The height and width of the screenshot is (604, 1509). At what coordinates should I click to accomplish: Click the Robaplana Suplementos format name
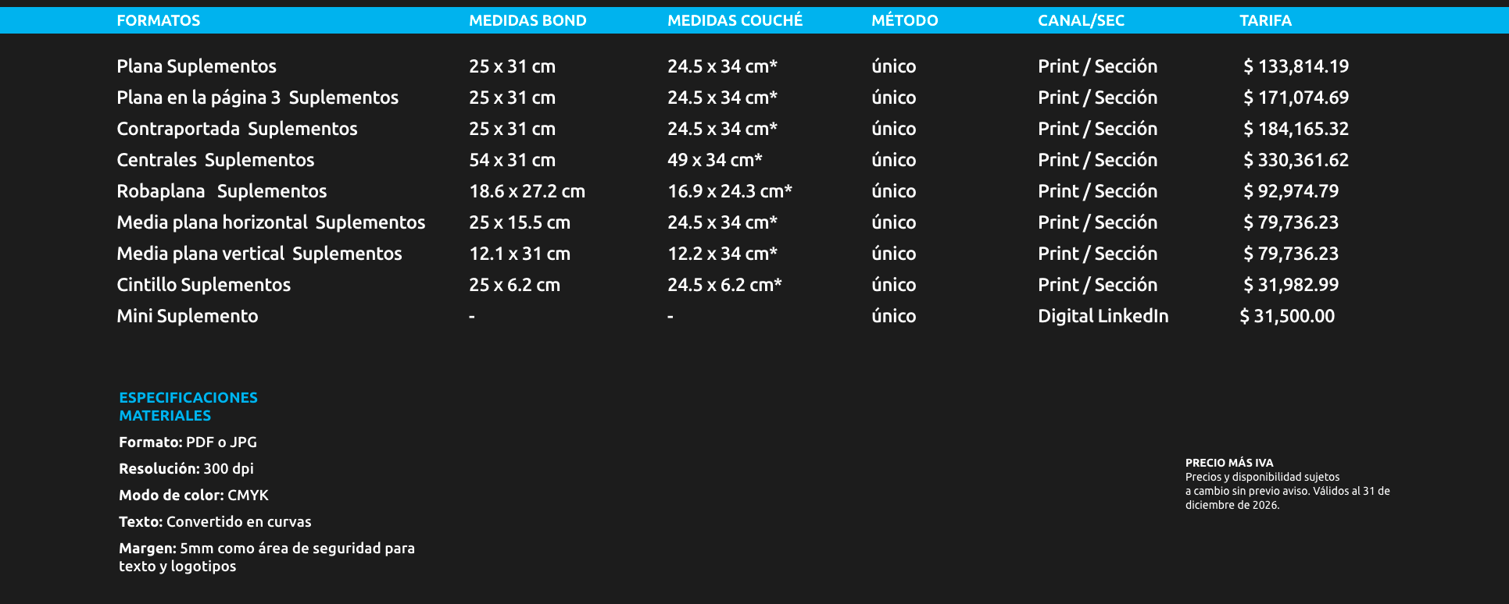click(221, 191)
